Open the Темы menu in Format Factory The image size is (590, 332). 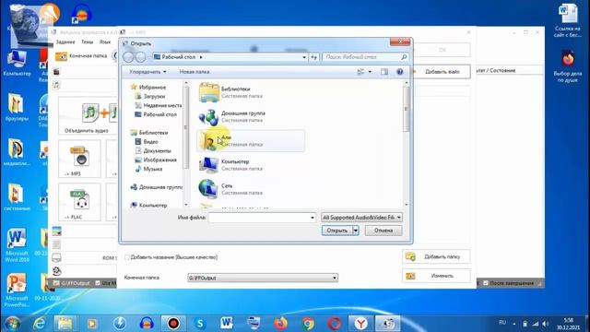(88, 41)
